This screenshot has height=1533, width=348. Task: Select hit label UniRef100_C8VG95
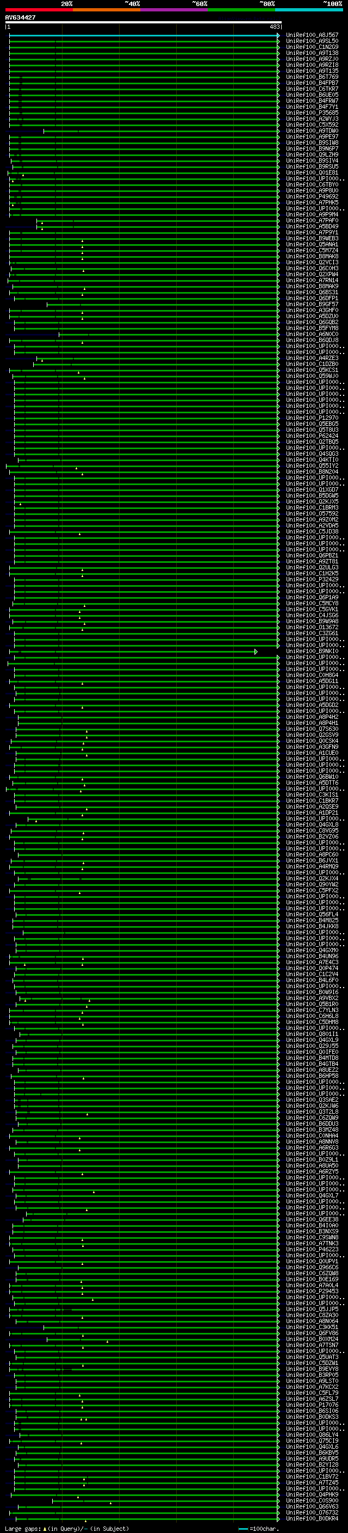coord(312,830)
